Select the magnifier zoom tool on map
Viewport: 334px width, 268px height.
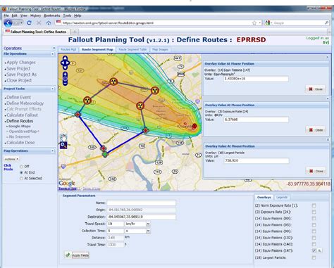coord(63,146)
